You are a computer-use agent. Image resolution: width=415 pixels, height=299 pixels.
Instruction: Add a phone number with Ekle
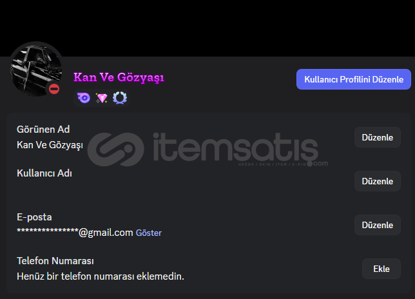(x=381, y=269)
